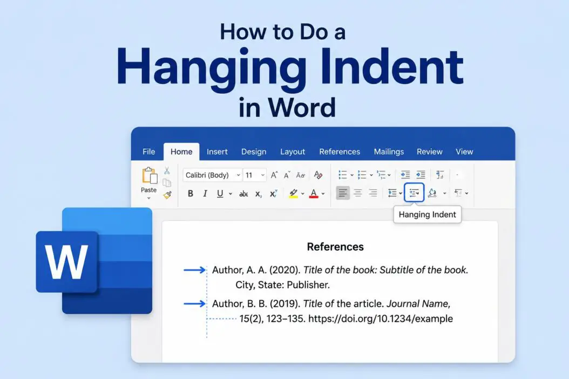Screen dimensions: 569x379
Task: Click the References heading in document
Action: [335, 247]
